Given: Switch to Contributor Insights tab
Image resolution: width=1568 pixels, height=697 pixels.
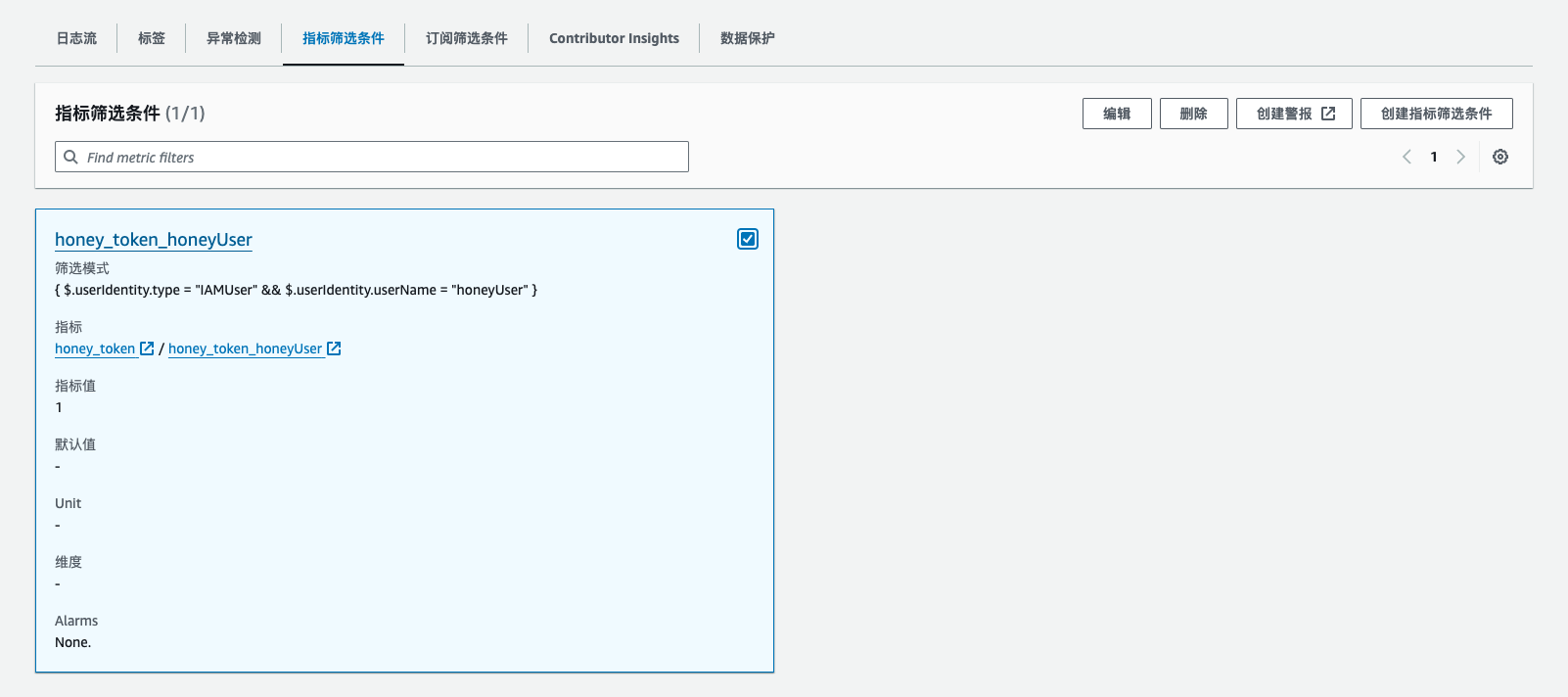Looking at the screenshot, I should (614, 38).
